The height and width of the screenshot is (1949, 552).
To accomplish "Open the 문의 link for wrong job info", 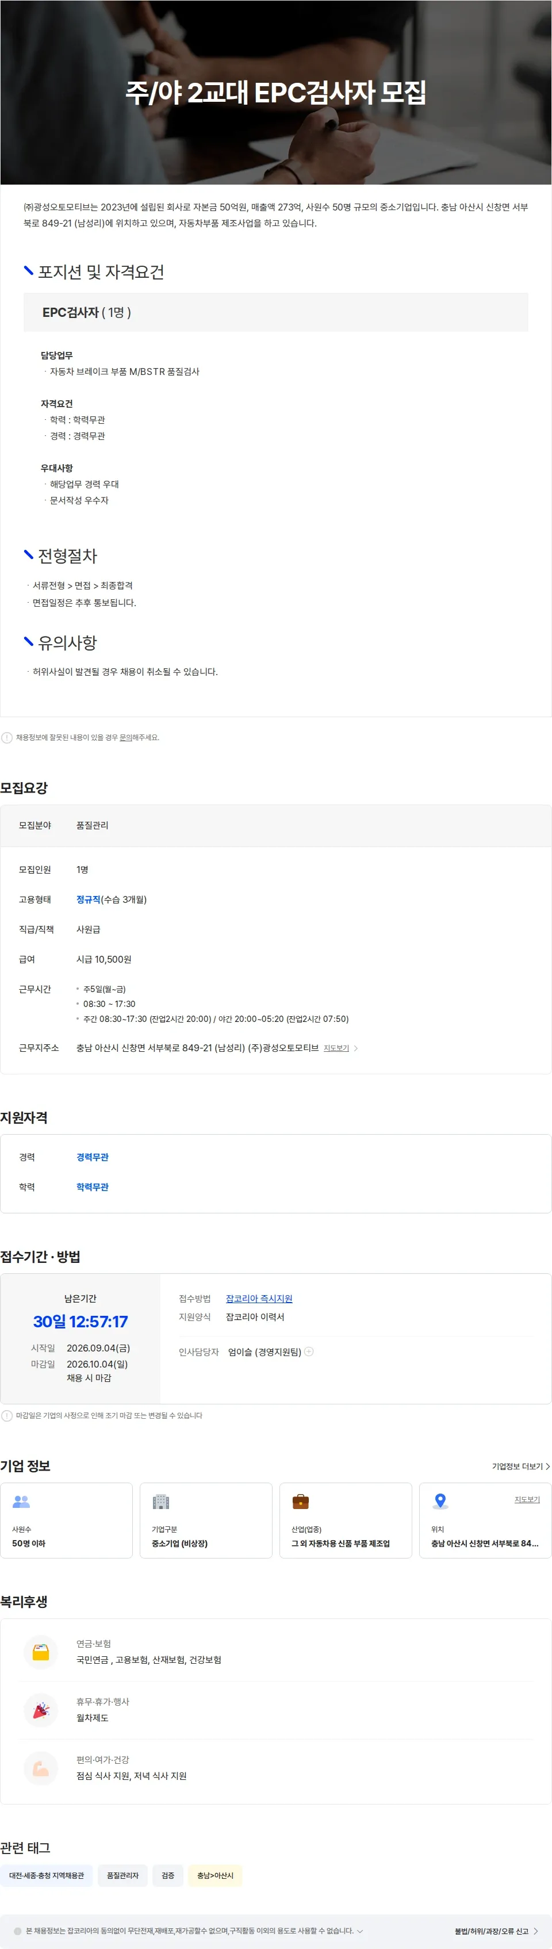I will [x=125, y=737].
